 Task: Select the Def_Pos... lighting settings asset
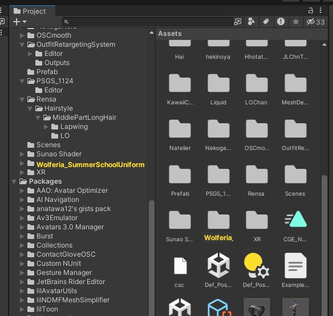257,265
